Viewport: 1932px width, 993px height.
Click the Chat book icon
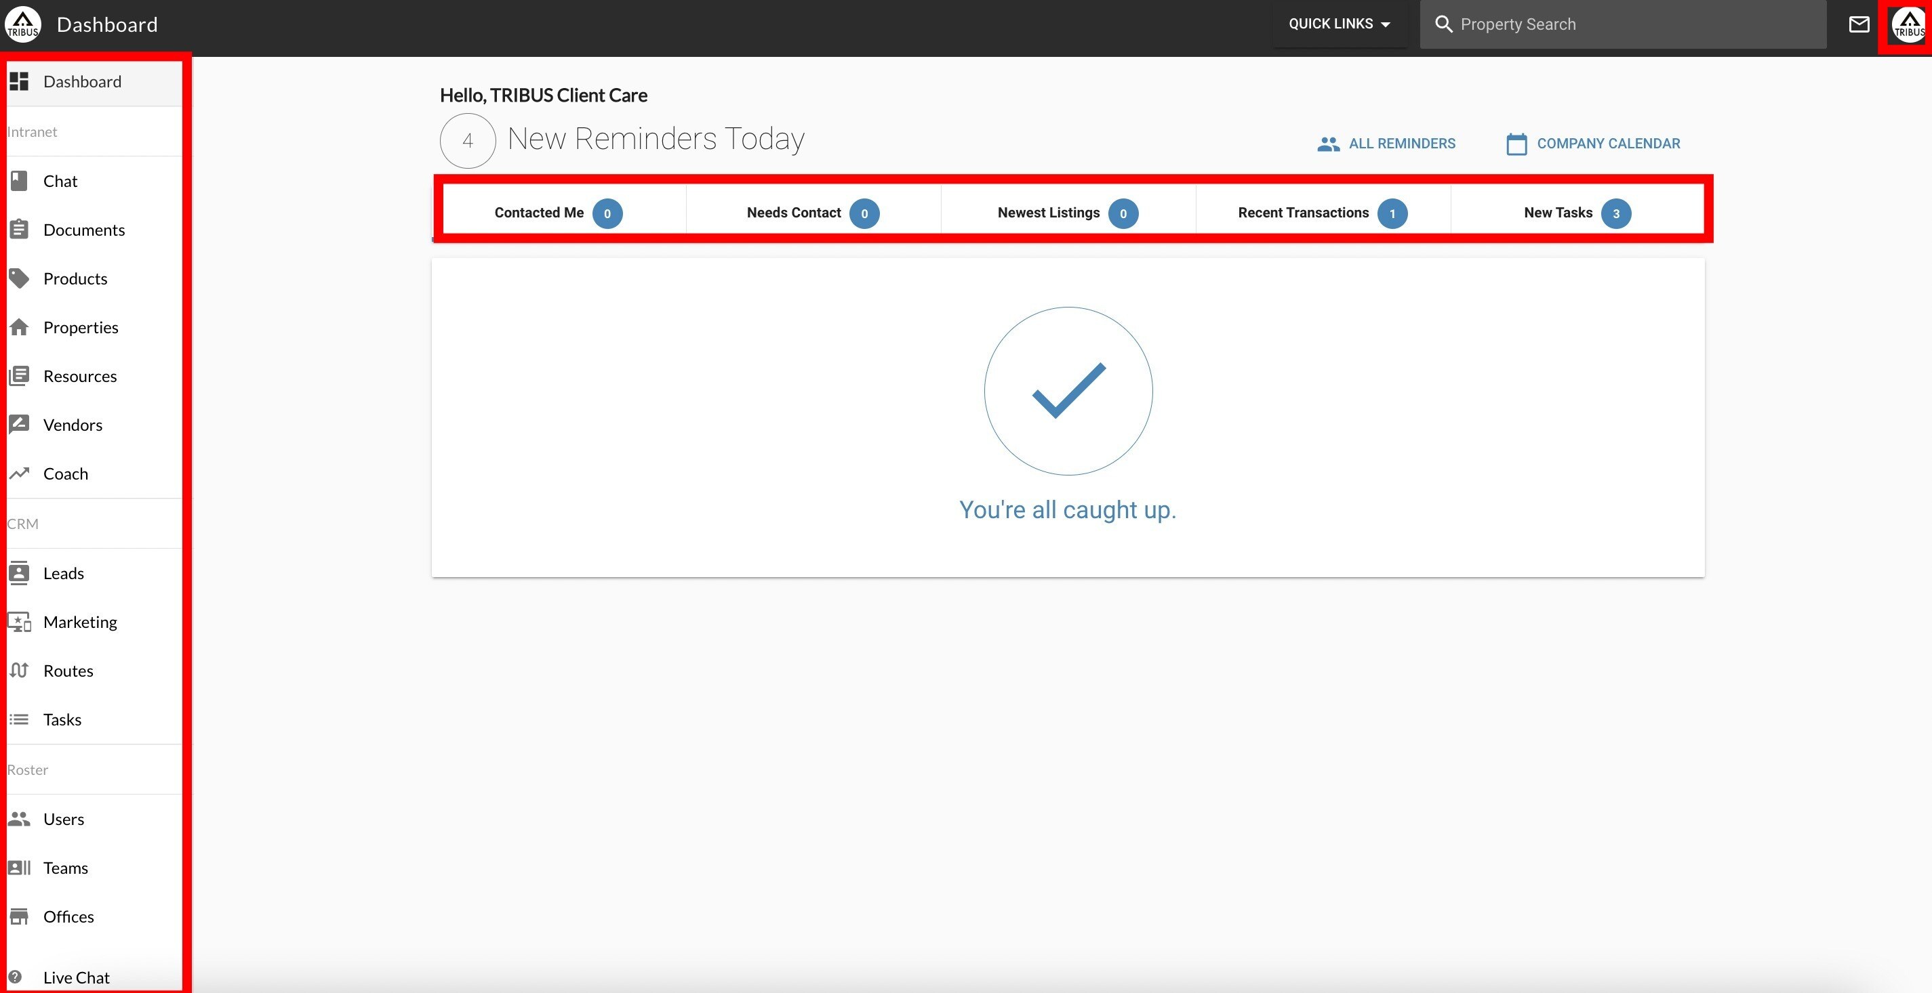[19, 181]
